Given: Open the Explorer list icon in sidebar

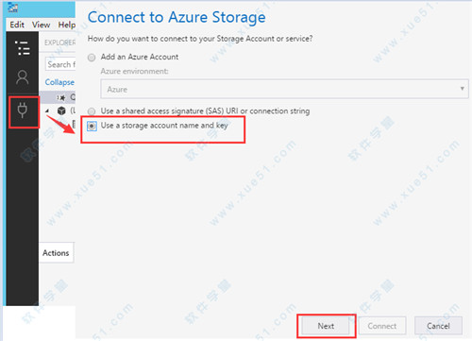Looking at the screenshot, I should click(x=23, y=48).
